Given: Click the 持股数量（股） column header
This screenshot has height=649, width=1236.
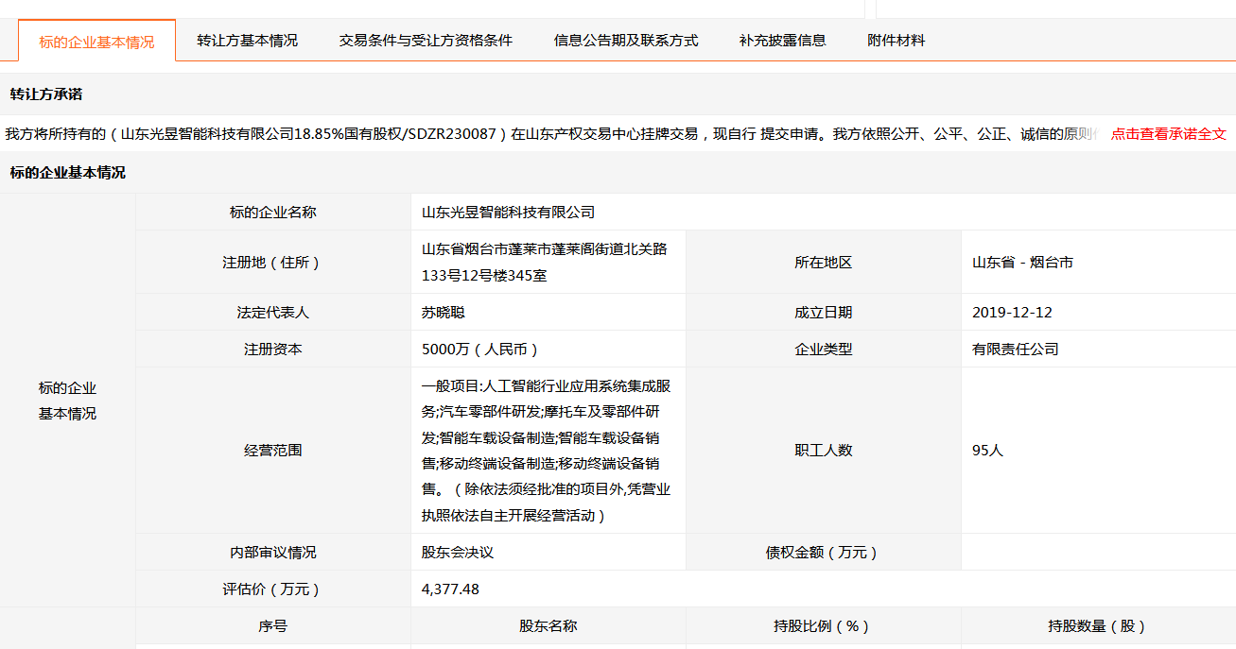Looking at the screenshot, I should (x=1099, y=626).
